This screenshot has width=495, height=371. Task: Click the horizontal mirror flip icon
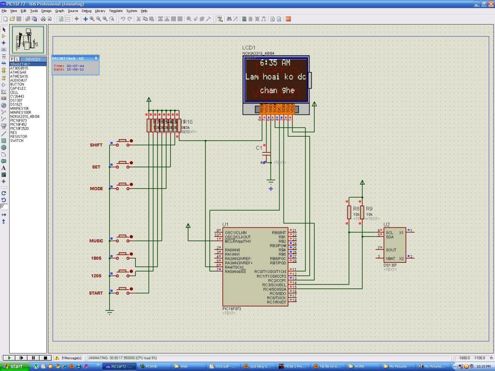4,214
